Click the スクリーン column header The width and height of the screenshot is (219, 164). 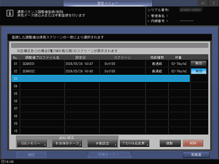(122, 57)
